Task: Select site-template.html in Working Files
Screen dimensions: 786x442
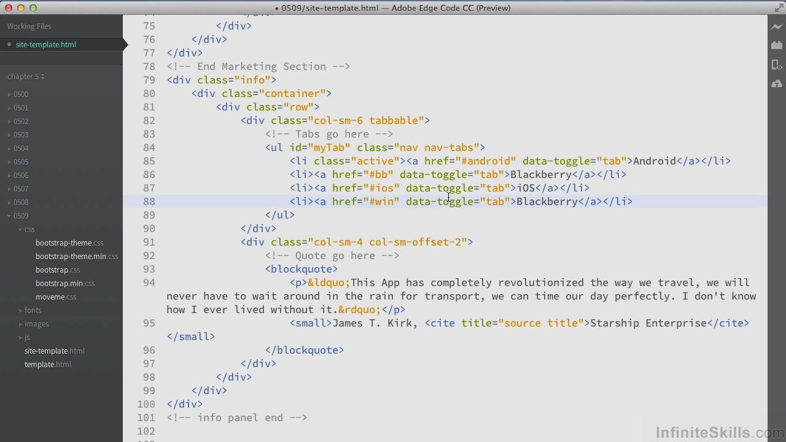Action: (x=46, y=44)
